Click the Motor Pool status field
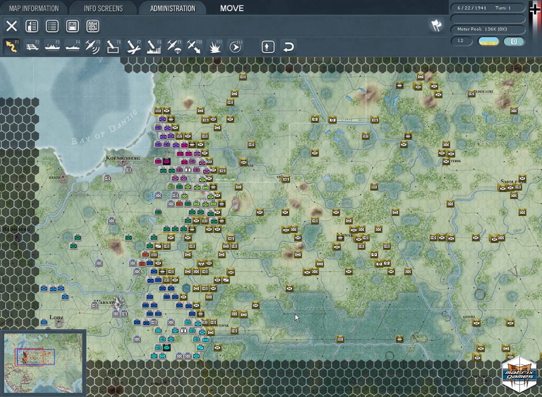This screenshot has width=542, height=397. click(x=487, y=29)
